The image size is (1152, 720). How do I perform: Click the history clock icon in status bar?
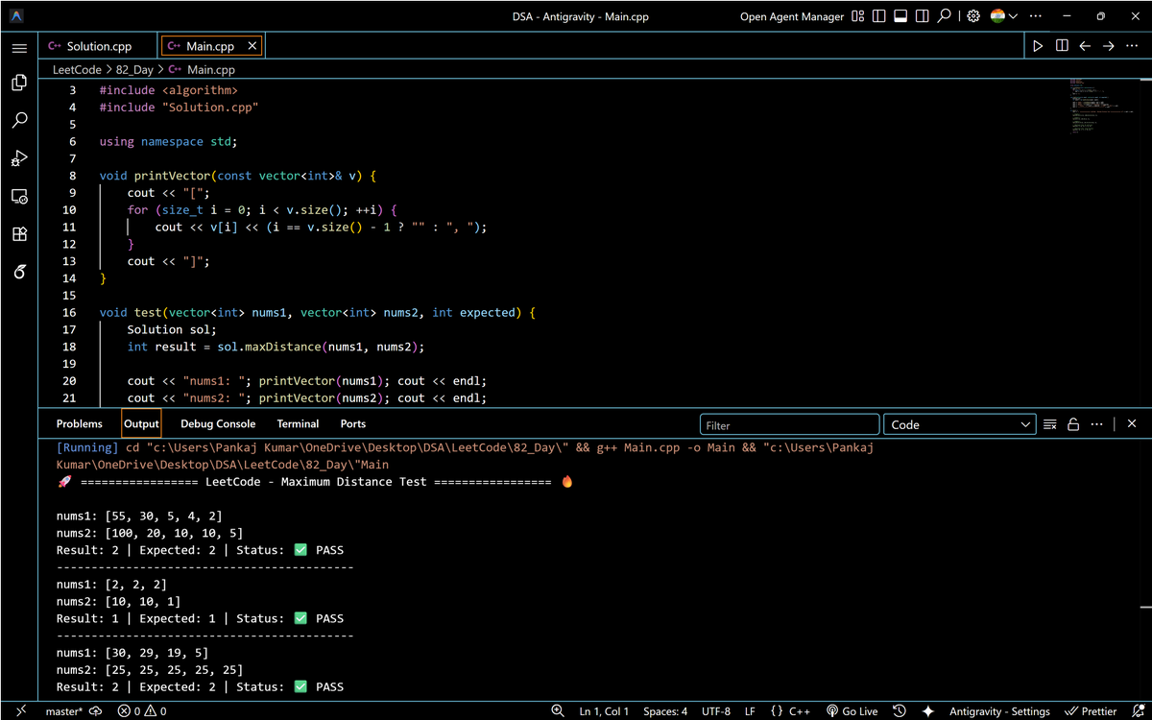(x=900, y=711)
